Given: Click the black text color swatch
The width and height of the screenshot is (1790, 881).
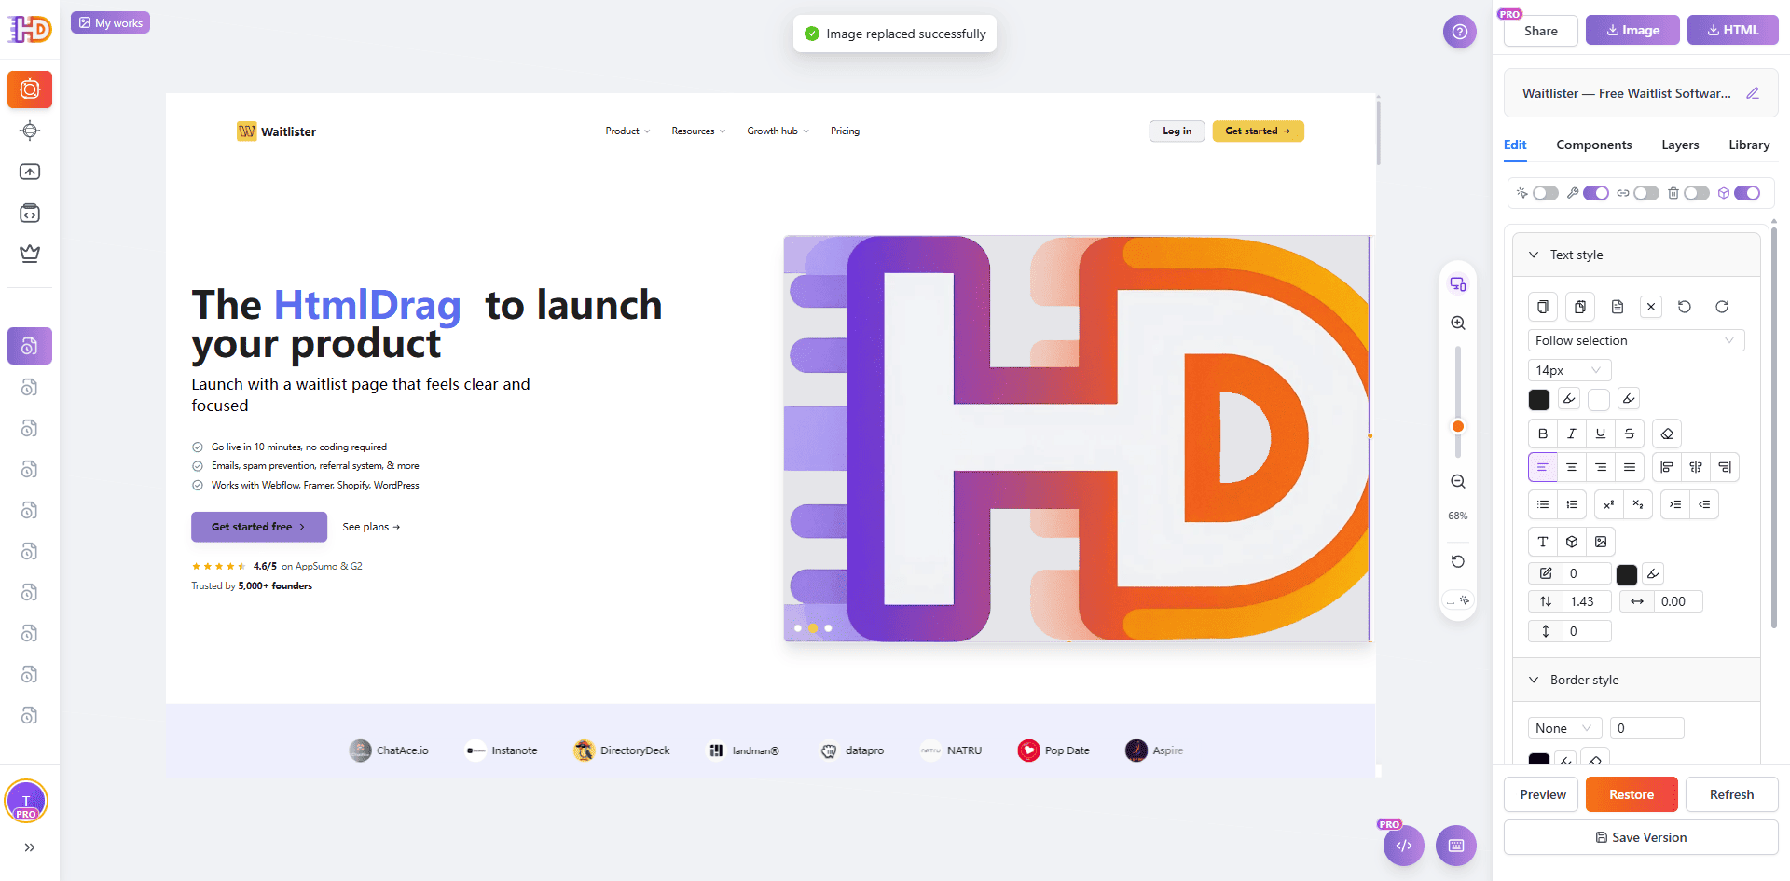Looking at the screenshot, I should coord(1538,399).
